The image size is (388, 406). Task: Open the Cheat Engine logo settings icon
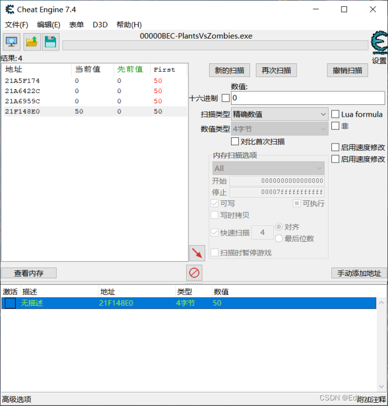click(379, 43)
